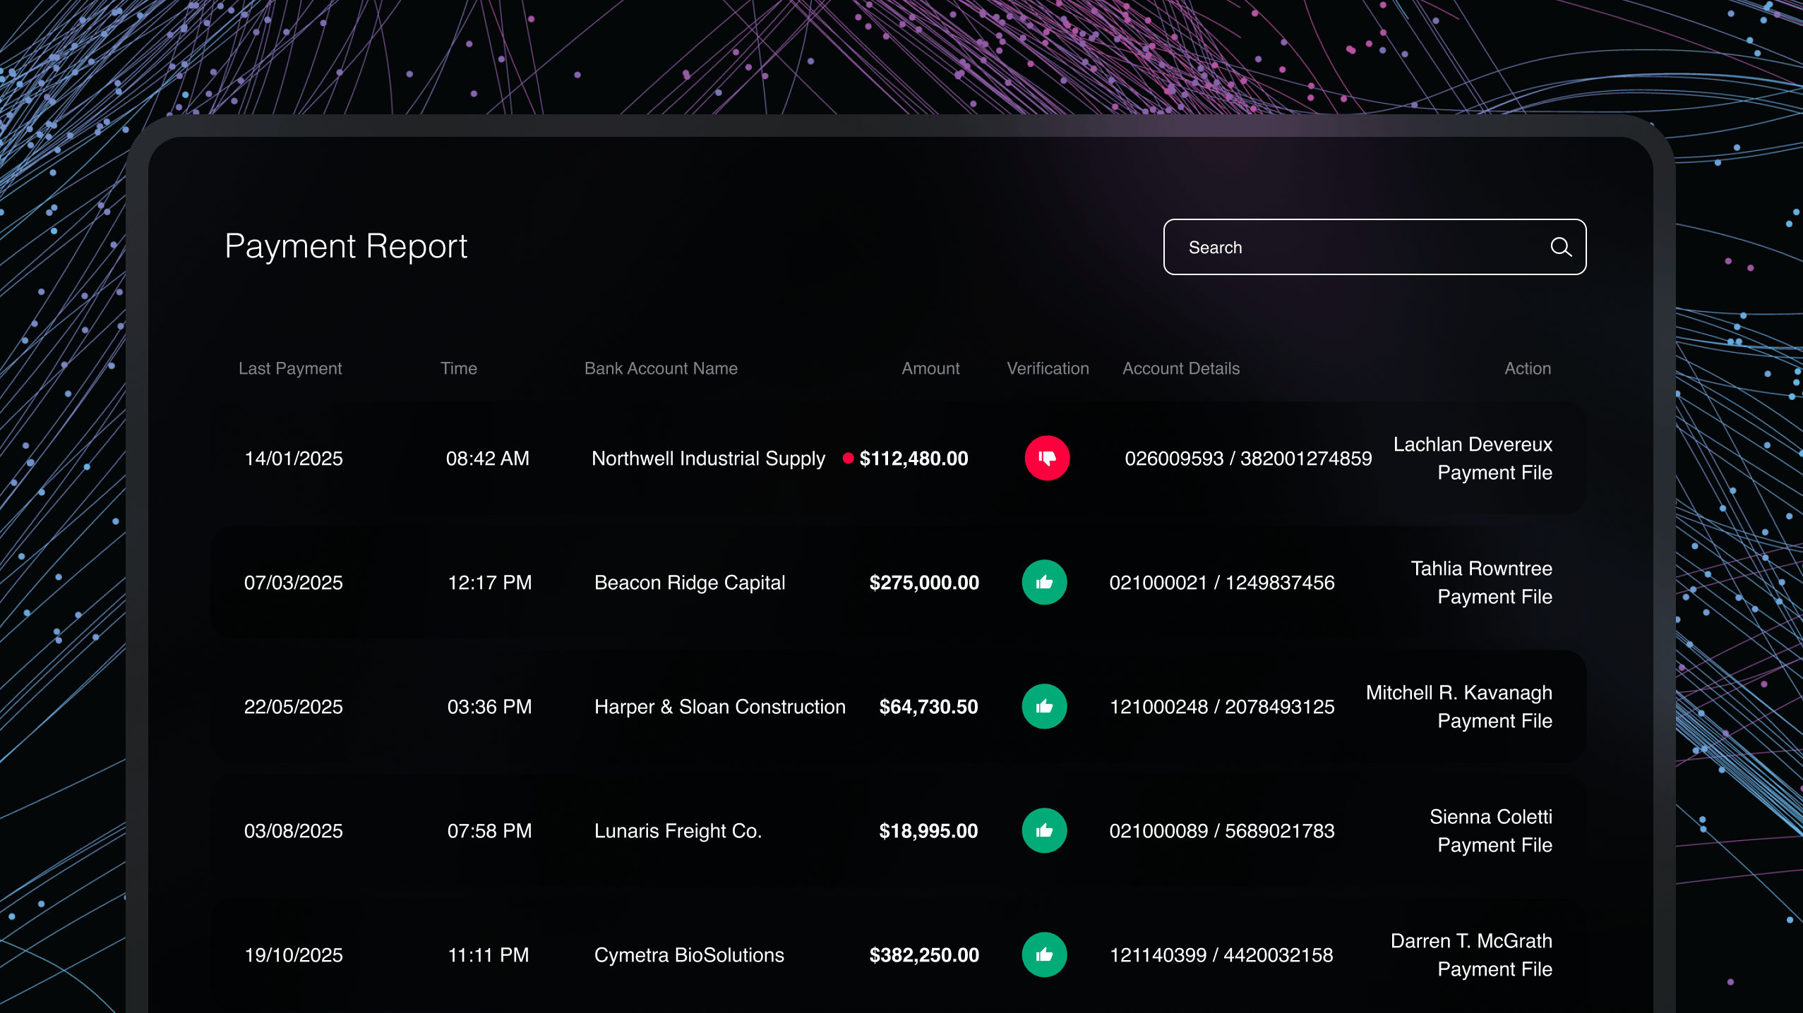
Task: Click account details 121140399 / 4420032158
Action: (x=1221, y=955)
